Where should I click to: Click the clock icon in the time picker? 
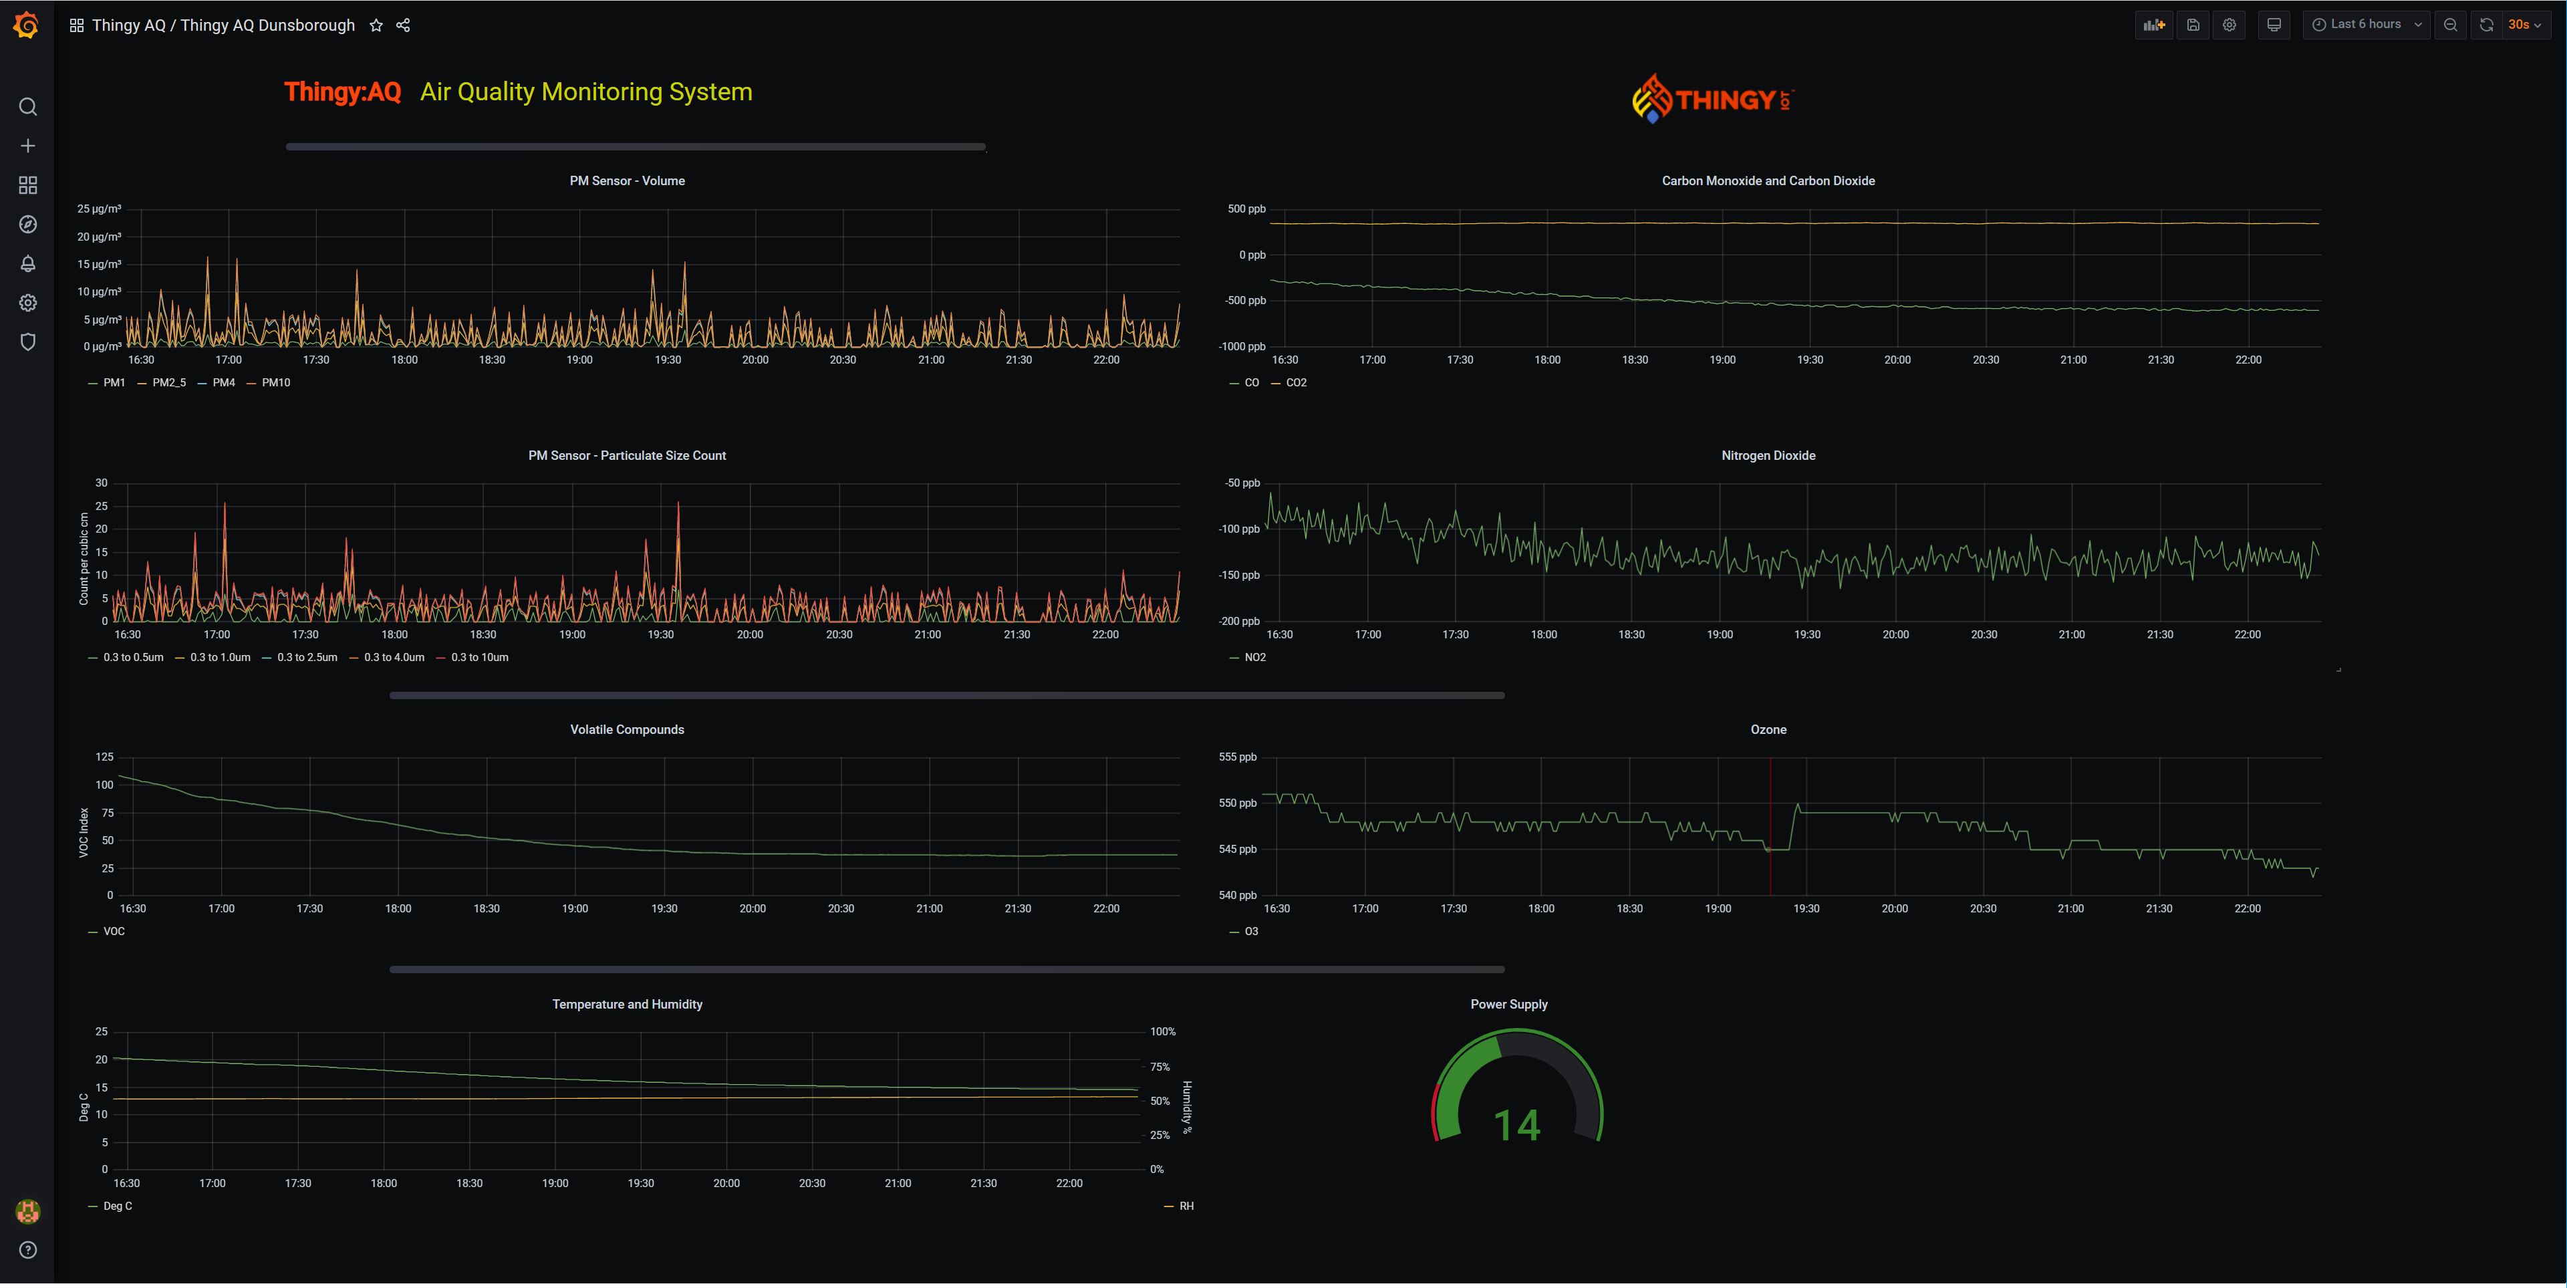(x=2319, y=25)
